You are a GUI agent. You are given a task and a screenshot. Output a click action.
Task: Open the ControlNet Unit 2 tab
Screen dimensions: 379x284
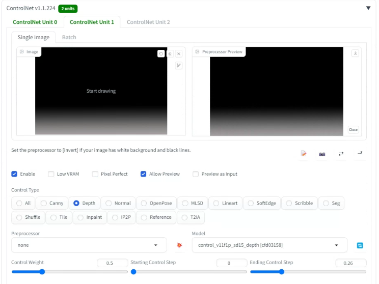point(148,22)
